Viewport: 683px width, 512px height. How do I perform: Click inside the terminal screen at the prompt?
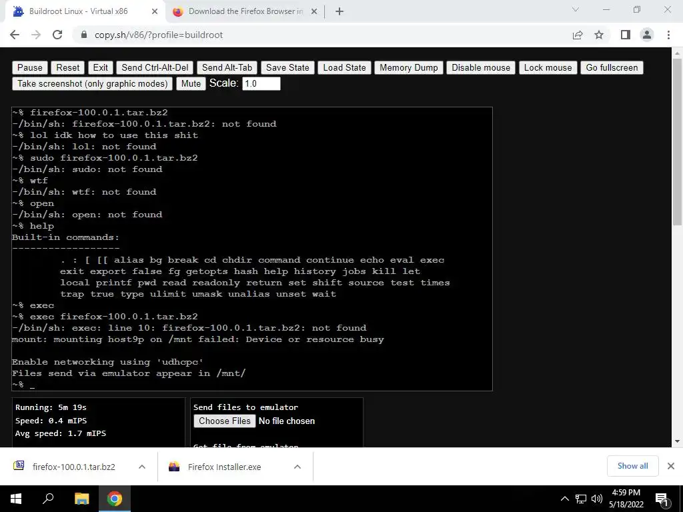pyautogui.click(x=33, y=385)
